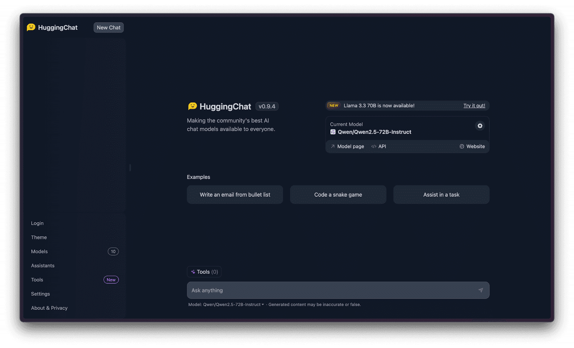This screenshot has height=348, width=574.
Task: Click the New badge beside Tools
Action: (x=111, y=280)
